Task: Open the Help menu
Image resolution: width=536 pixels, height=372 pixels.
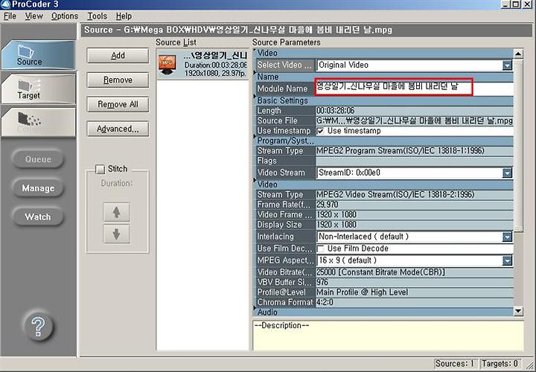Action: tap(124, 16)
